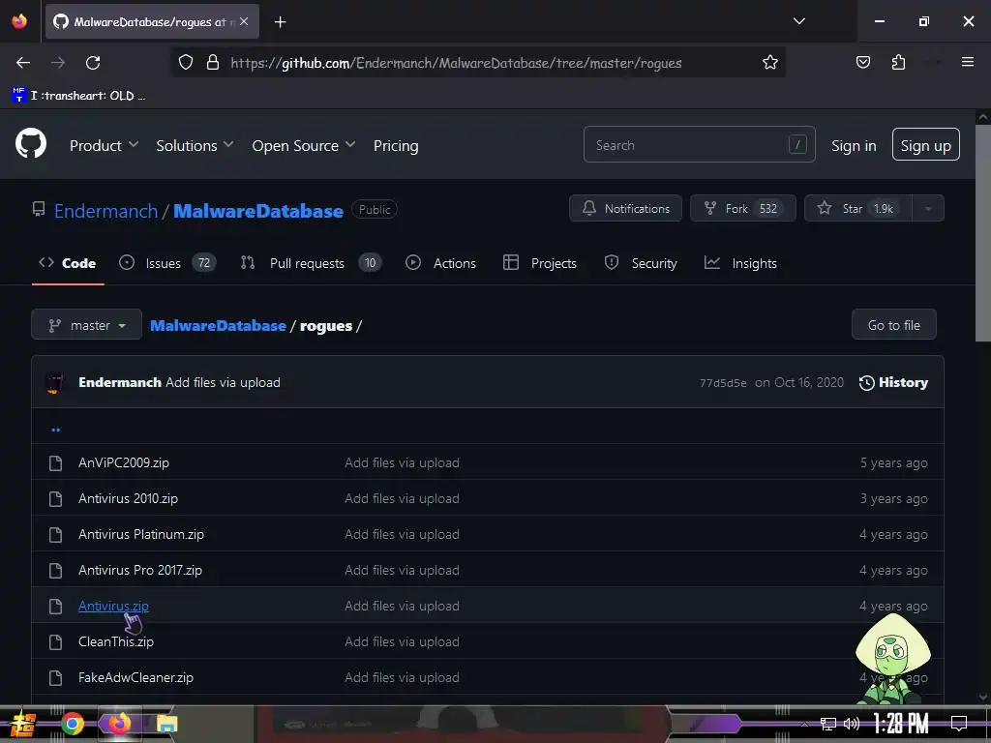
Task: Click the padlock site info icon
Action: point(213,63)
